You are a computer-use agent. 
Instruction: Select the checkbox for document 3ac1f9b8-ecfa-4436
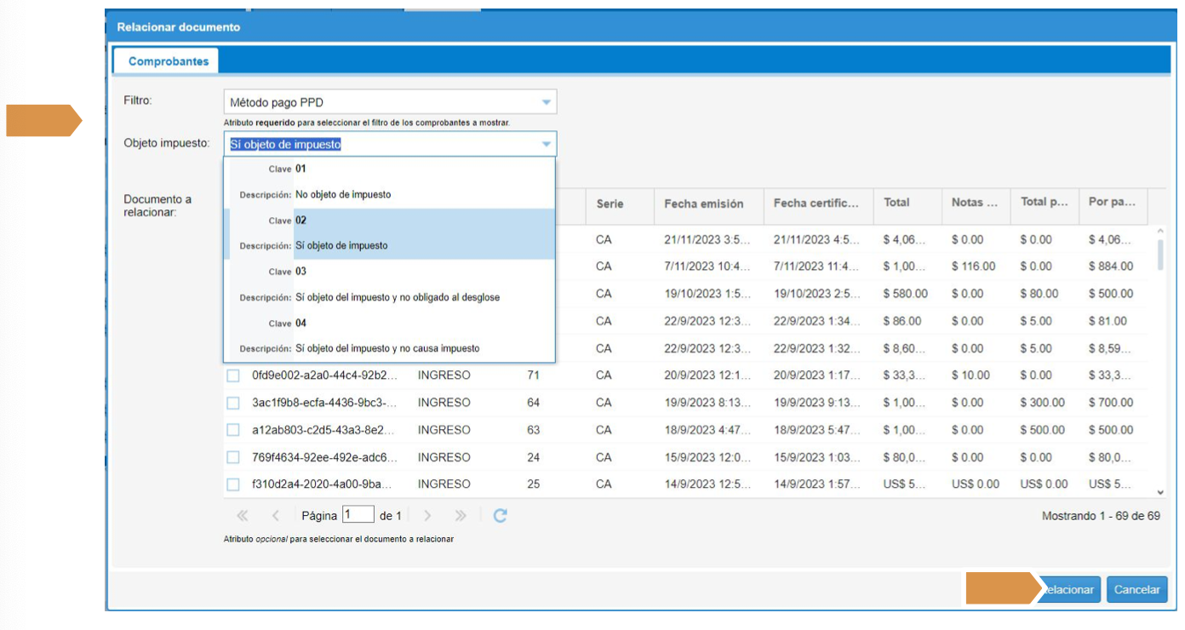(233, 403)
